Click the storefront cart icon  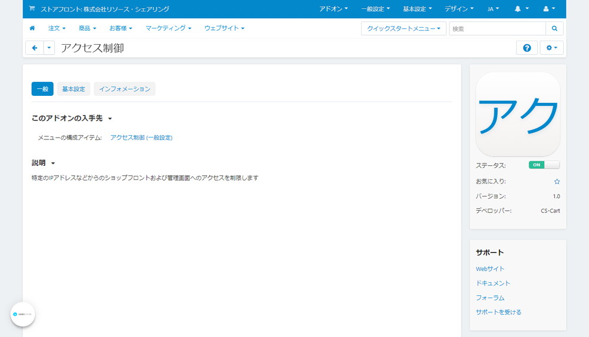pos(32,8)
